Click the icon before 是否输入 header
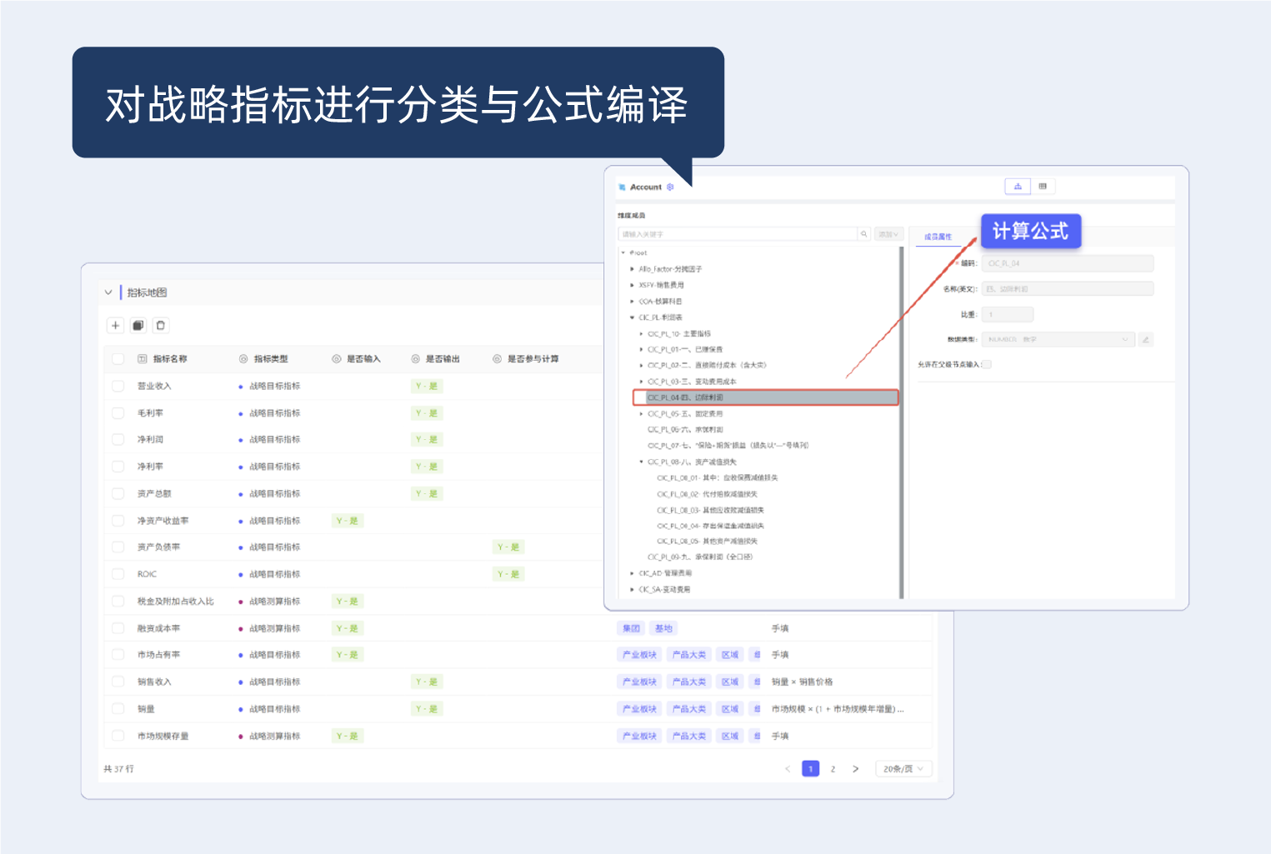Image resolution: width=1271 pixels, height=854 pixels. tap(337, 359)
